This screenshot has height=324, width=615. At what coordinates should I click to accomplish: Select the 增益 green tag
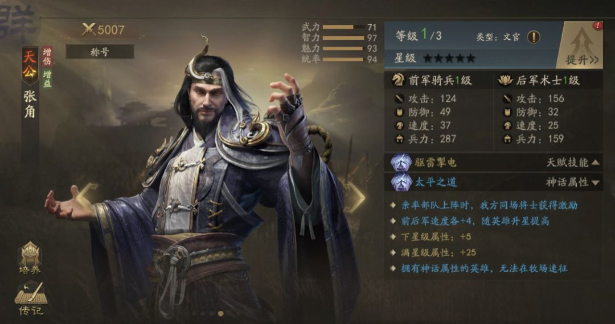click(47, 78)
